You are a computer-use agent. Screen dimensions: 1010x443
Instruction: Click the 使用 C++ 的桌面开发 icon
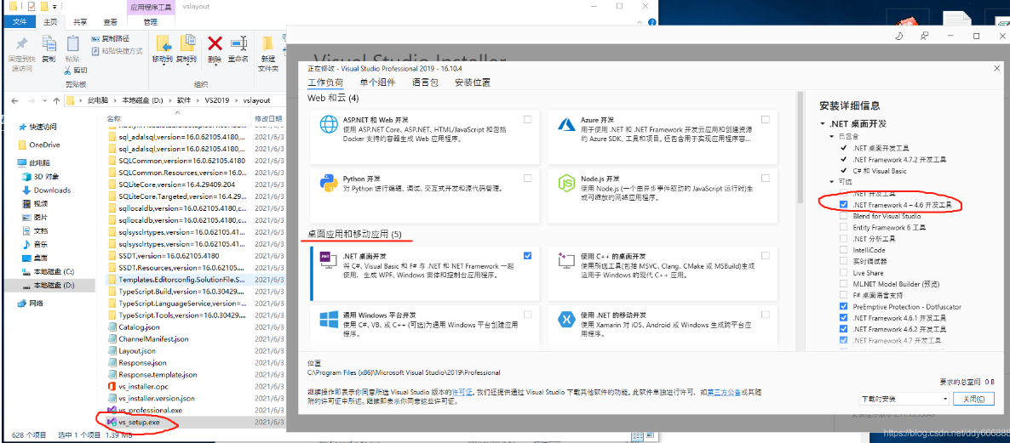[x=566, y=260]
